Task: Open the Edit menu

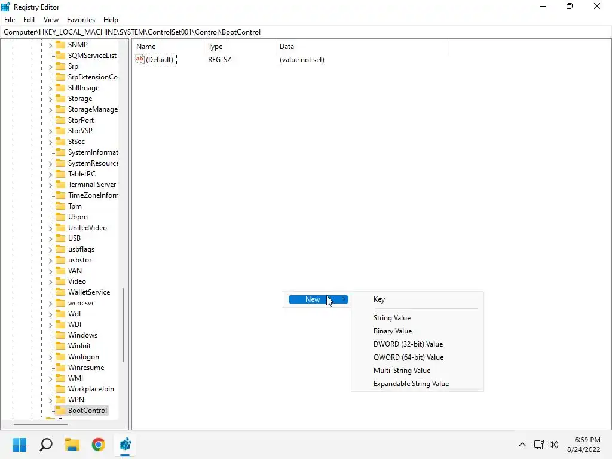Action: (29, 20)
